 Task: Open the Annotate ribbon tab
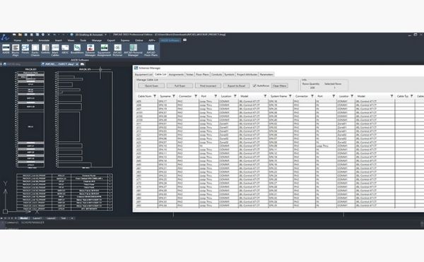click(44, 40)
